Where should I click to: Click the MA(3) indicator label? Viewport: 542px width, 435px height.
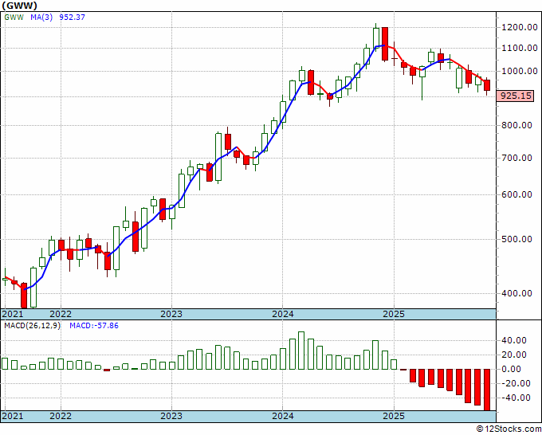pos(41,18)
